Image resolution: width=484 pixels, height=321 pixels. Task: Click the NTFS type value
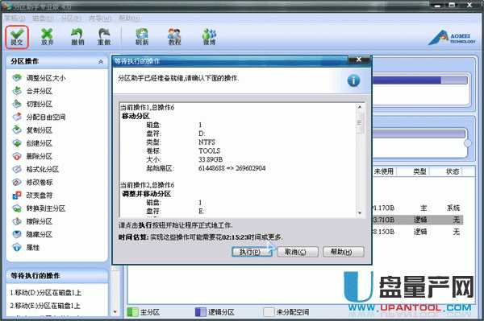tap(207, 142)
